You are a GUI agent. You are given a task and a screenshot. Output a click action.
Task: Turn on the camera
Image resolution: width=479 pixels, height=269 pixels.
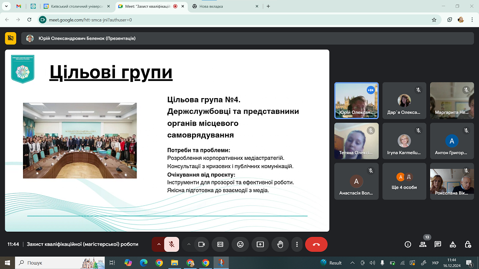202,244
